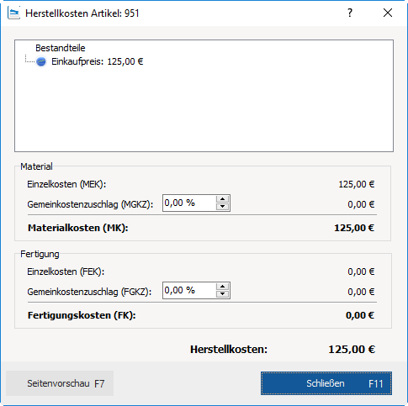Screen dimensions: 408x406
Task: Click the Fertigung group heading
Action: click(x=40, y=254)
